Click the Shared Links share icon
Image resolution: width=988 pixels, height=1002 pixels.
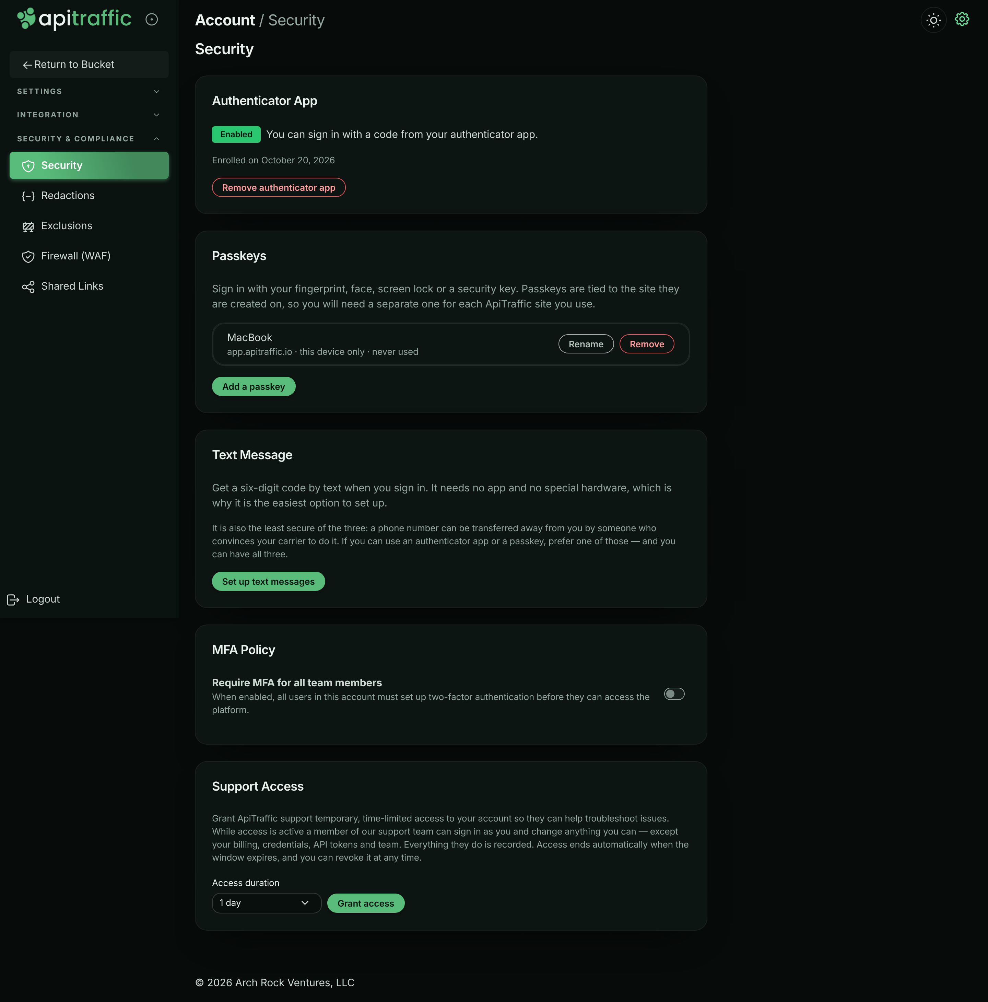pos(28,287)
